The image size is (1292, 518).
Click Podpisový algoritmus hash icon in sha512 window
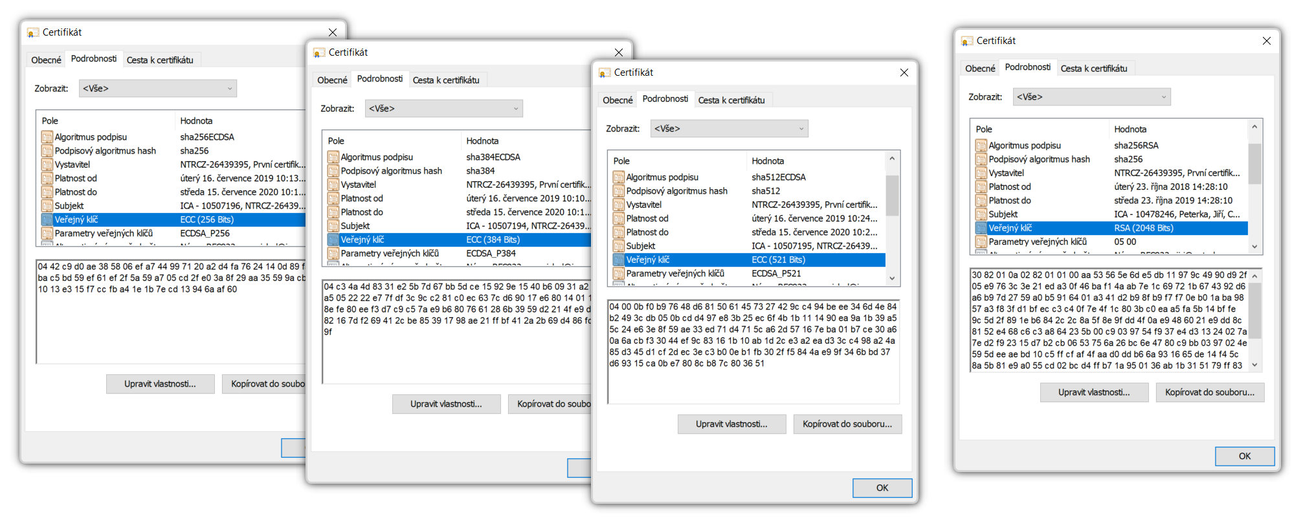tap(618, 190)
